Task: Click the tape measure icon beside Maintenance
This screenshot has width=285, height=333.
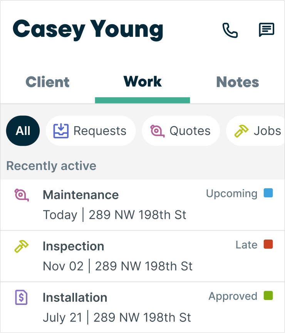Action: click(22, 195)
